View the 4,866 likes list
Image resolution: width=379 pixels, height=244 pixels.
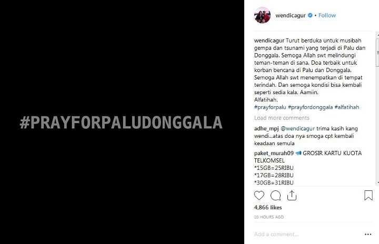268,207
